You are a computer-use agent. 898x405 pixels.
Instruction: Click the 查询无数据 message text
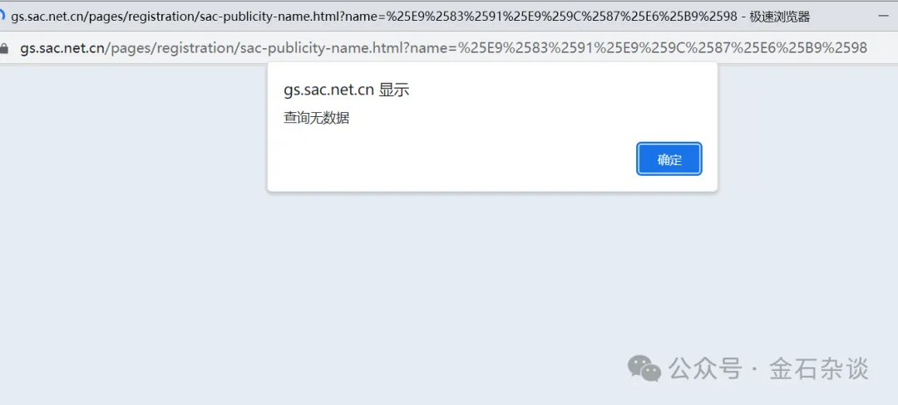point(316,118)
